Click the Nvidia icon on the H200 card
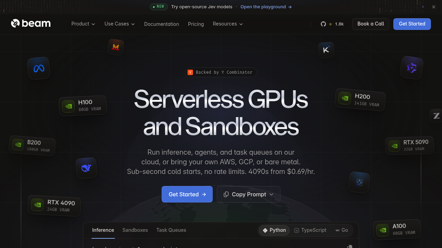 344,98
